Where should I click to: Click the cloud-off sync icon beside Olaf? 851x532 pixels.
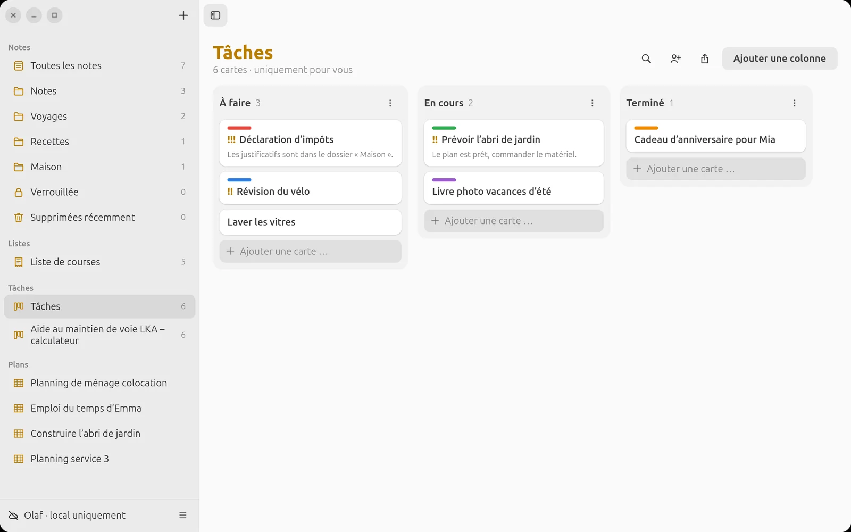13,515
